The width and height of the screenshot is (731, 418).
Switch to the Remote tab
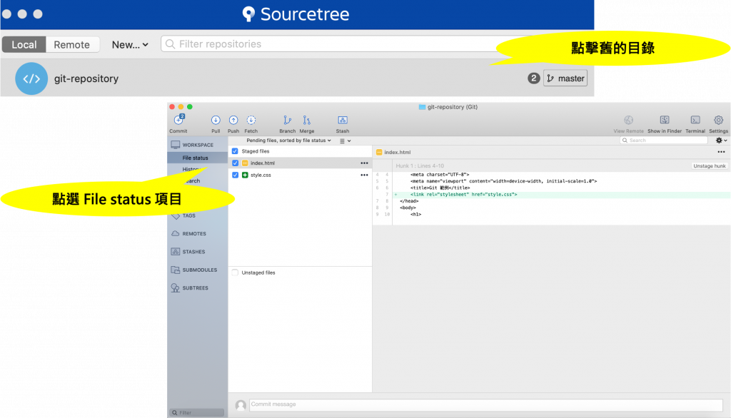point(72,45)
